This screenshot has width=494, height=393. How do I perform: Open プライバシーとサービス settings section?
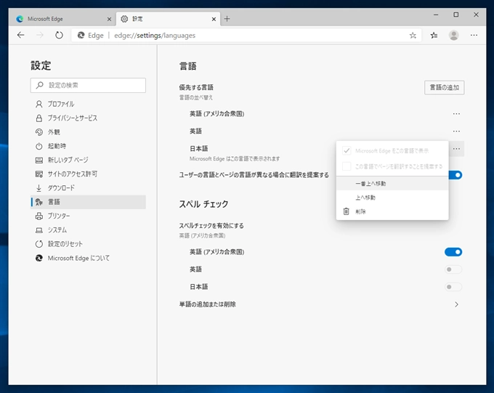point(88,118)
